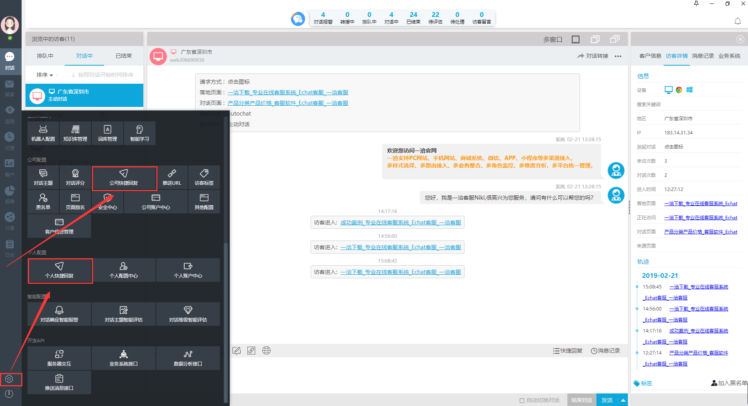This screenshot has height=406, width=748.
Task: Switch to 业务系统 tab
Action: [x=729, y=56]
